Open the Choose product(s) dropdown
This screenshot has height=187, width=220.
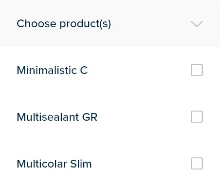click(x=110, y=23)
